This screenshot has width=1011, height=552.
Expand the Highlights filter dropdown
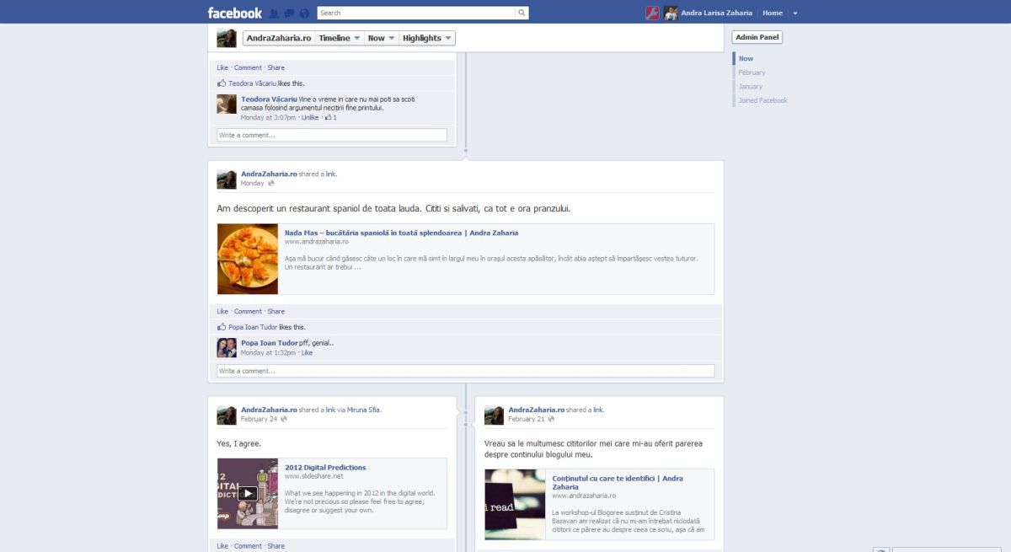[427, 38]
